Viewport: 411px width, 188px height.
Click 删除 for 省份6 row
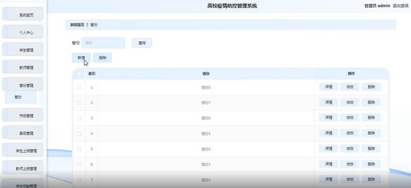pos(371,117)
